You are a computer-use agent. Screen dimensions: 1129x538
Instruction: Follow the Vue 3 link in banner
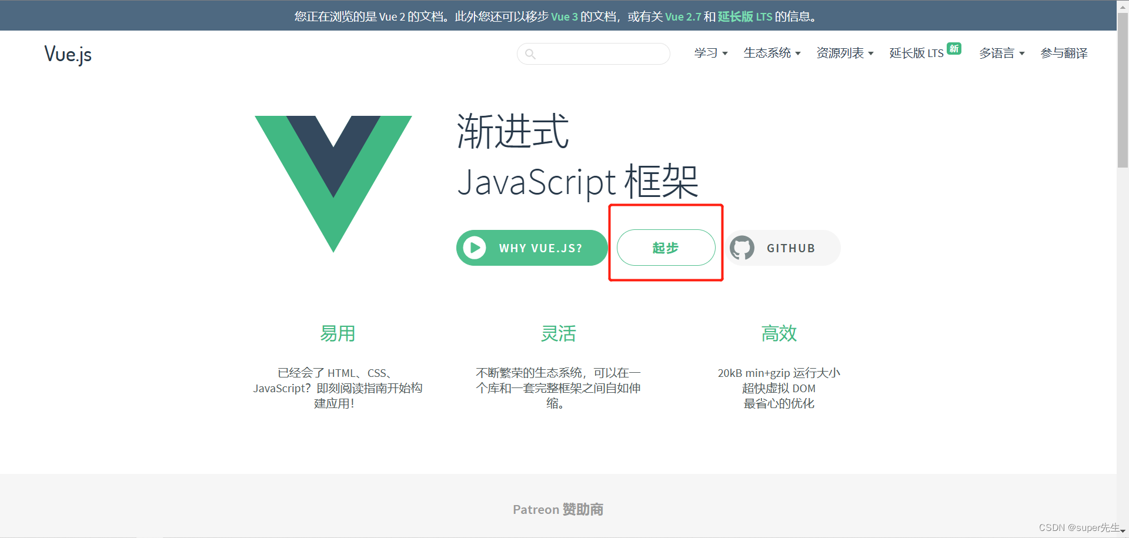564,16
